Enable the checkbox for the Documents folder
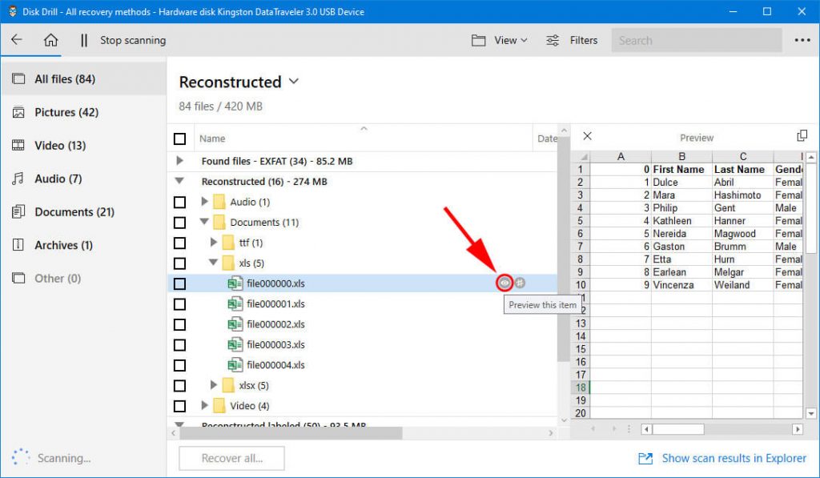This screenshot has height=478, width=820. 179,222
